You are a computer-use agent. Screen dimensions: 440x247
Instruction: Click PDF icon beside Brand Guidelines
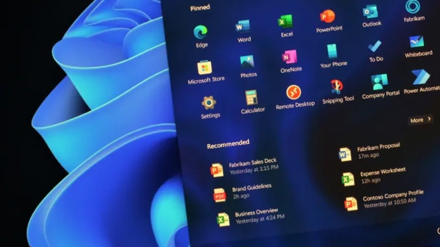(220, 195)
